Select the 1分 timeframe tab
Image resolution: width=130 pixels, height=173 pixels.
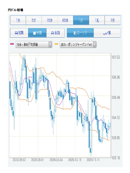(x=18, y=20)
